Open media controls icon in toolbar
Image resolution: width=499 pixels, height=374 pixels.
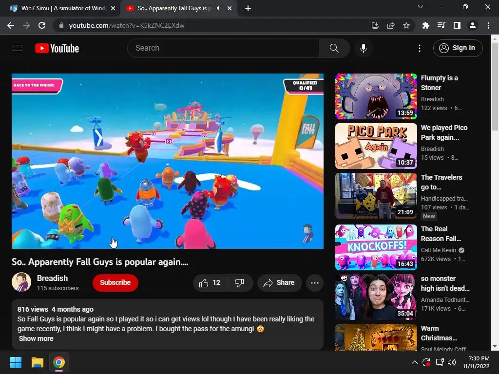(441, 25)
